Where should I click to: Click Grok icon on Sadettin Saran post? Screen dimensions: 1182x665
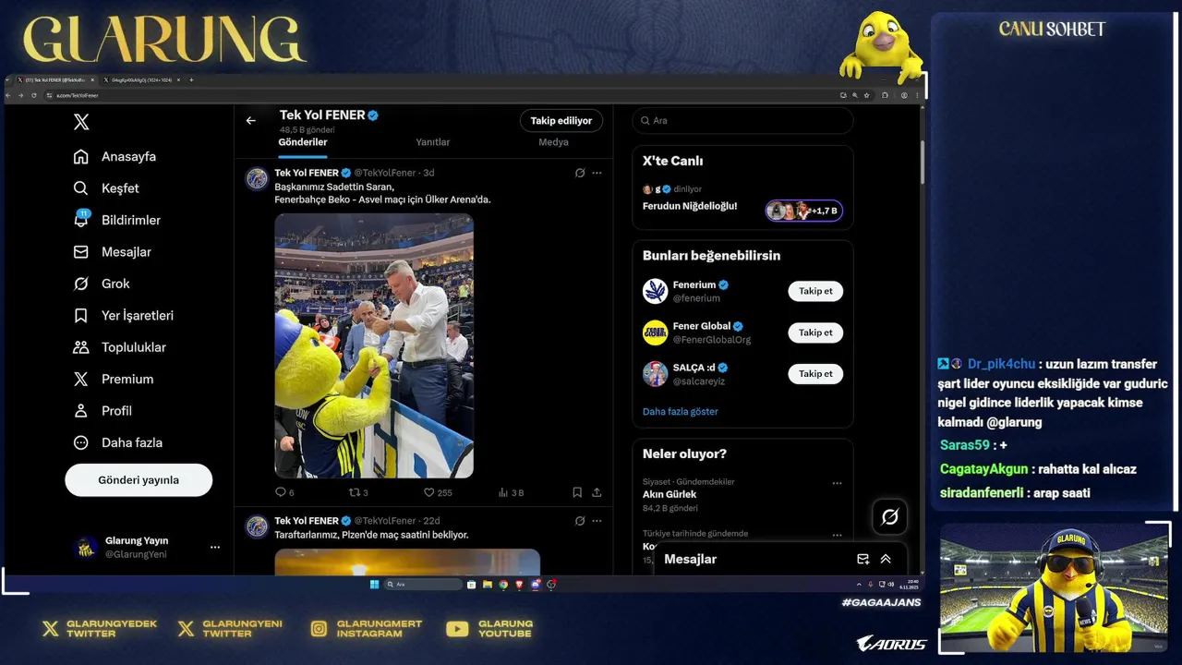click(x=580, y=173)
